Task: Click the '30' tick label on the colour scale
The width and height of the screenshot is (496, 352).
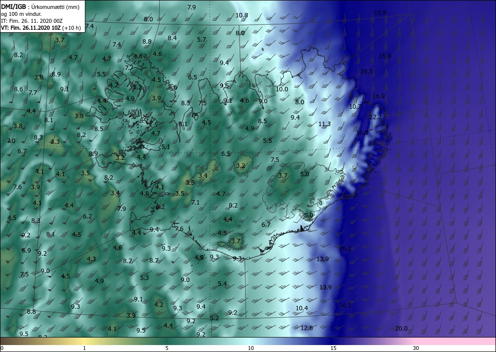Action: tap(416, 348)
